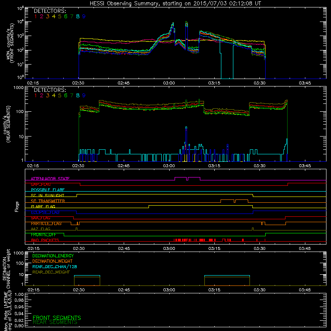
Task: Click the HESSI Observing Summary plot title
Action: tap(175, 4)
